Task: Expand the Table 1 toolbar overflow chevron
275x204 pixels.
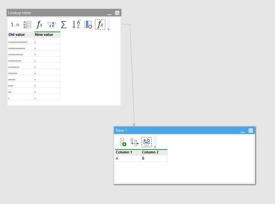Action: (x=155, y=147)
